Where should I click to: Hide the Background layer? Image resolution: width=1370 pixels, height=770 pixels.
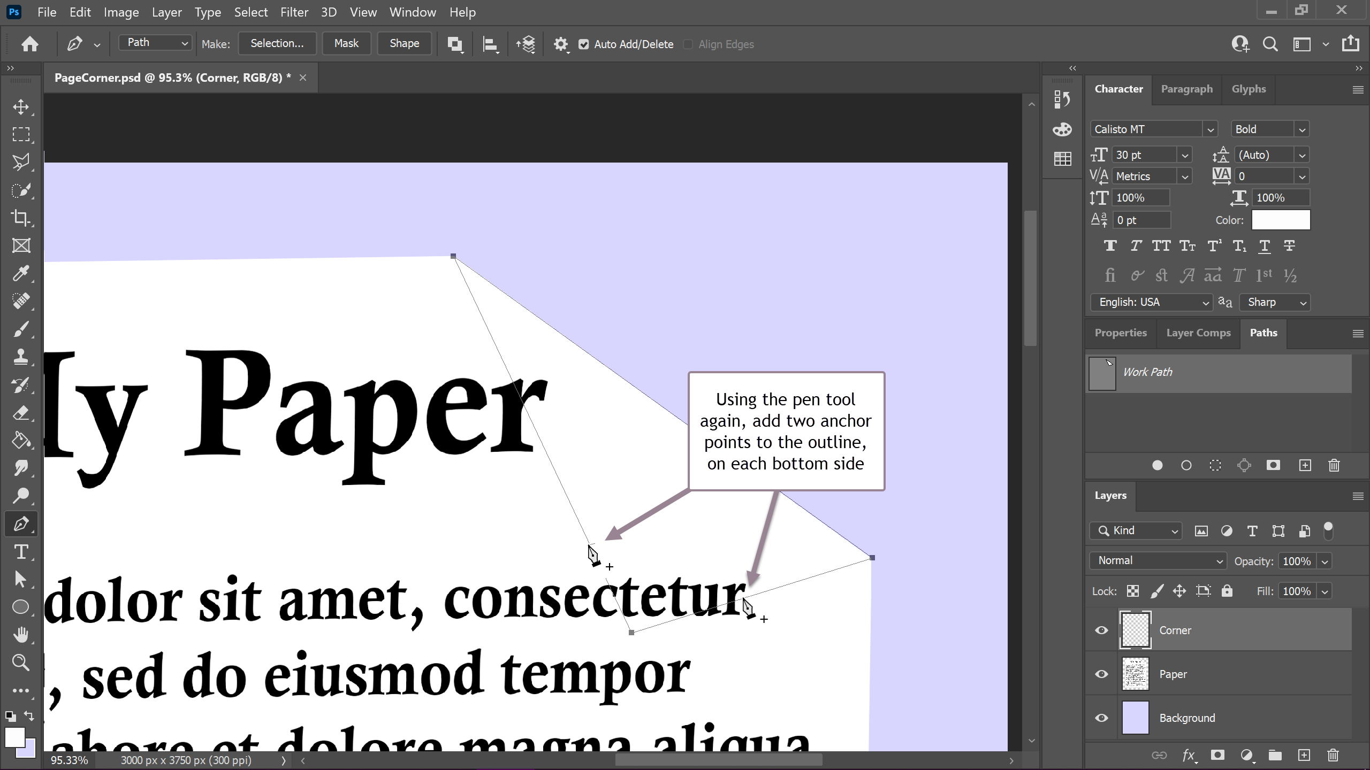point(1101,718)
